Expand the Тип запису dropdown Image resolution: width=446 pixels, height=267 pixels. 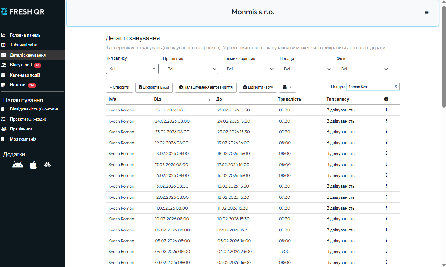pos(132,69)
